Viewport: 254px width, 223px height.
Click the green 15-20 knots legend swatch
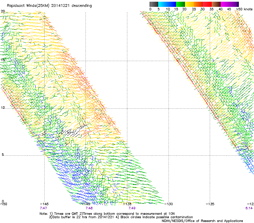pos(181,4)
